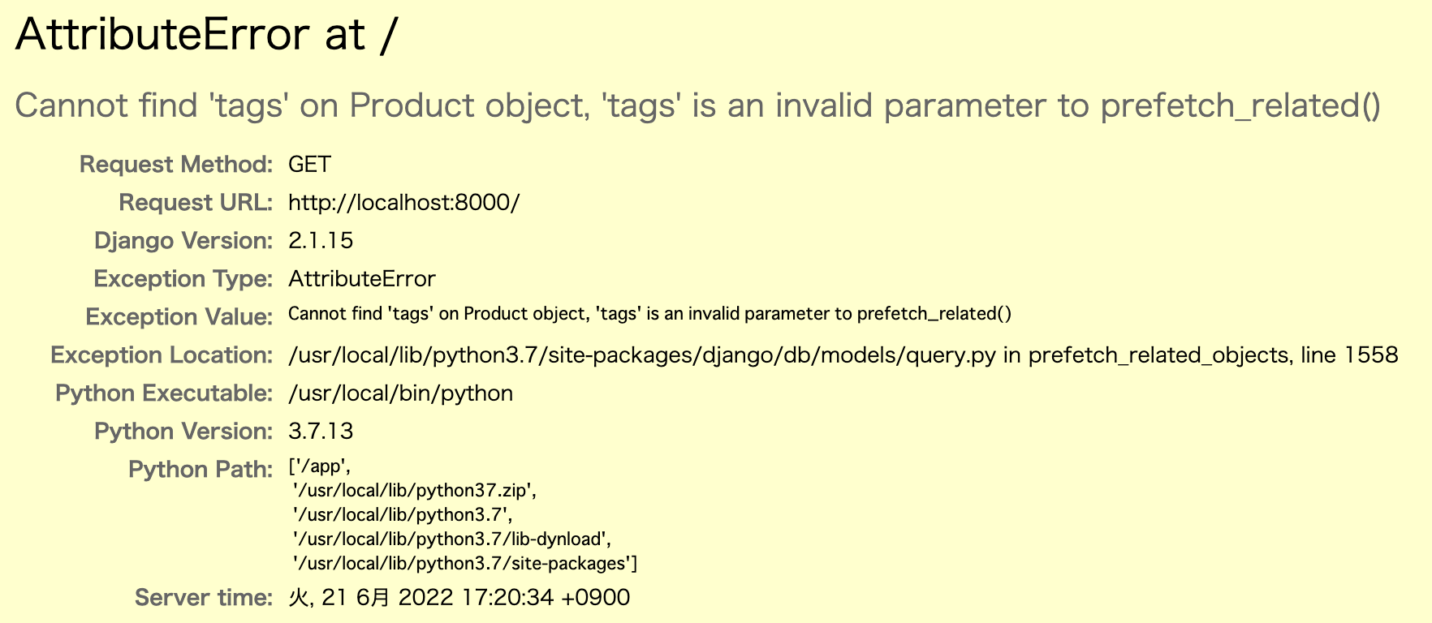This screenshot has width=1432, height=623.
Task: Click the site-packages entry in Python Path
Action: point(464,564)
